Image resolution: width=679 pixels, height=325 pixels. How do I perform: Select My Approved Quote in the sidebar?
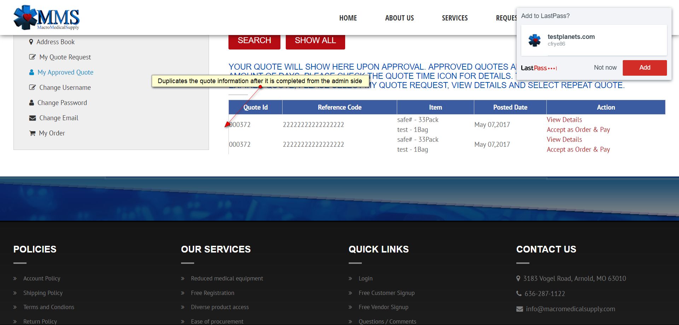pos(65,72)
